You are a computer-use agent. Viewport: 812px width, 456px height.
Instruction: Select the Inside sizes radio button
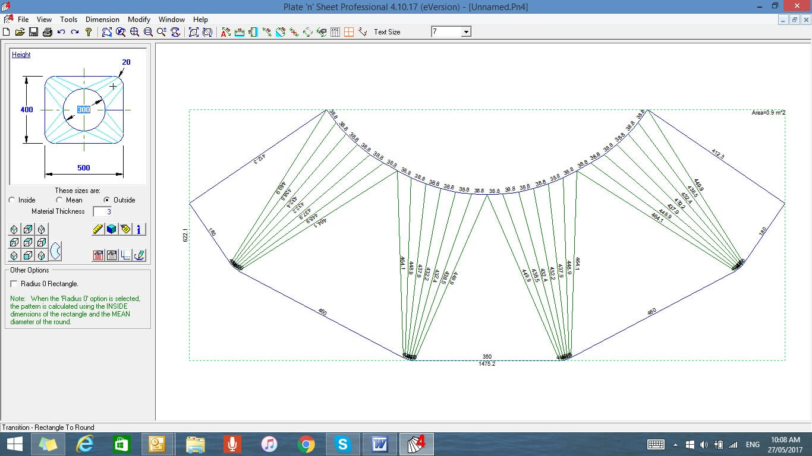coord(12,200)
